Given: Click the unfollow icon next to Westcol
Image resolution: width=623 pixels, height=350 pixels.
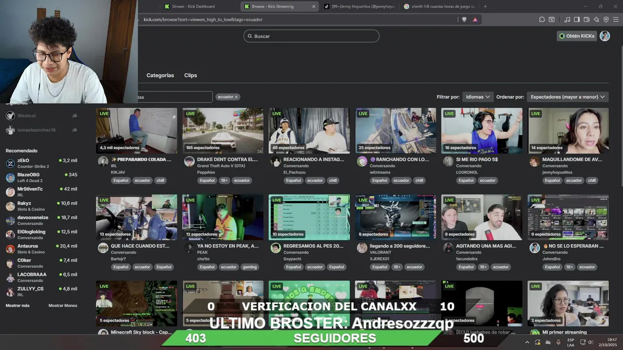Looking at the screenshot, I should (x=74, y=116).
